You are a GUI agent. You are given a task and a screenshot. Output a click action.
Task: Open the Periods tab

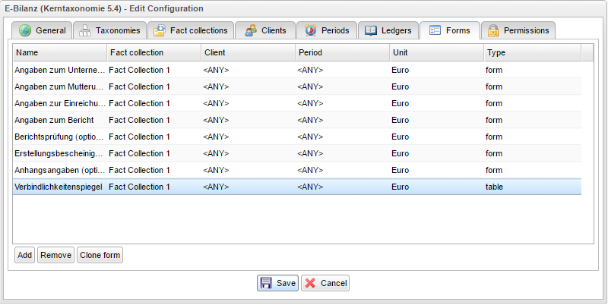(327, 30)
